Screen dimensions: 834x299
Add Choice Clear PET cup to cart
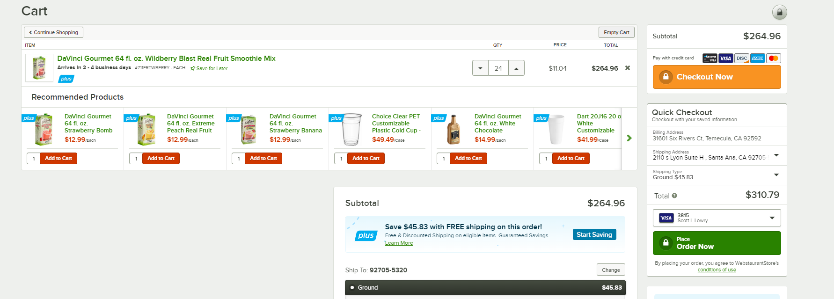(366, 159)
